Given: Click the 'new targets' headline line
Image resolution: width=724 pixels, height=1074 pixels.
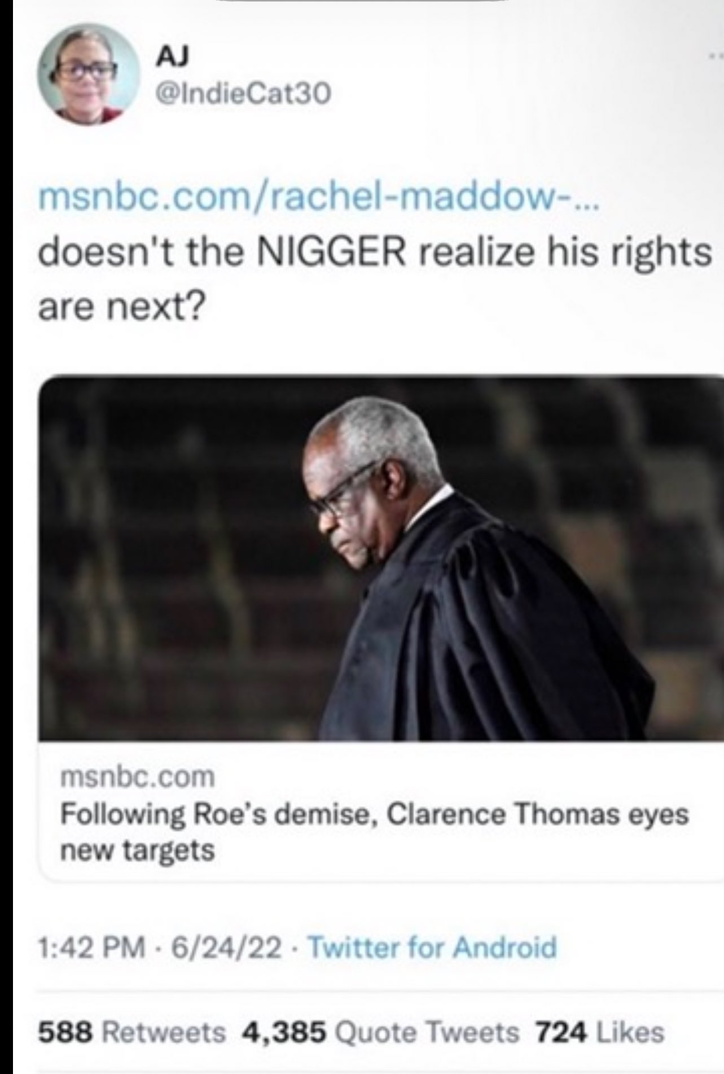Looking at the screenshot, I should click(138, 850).
